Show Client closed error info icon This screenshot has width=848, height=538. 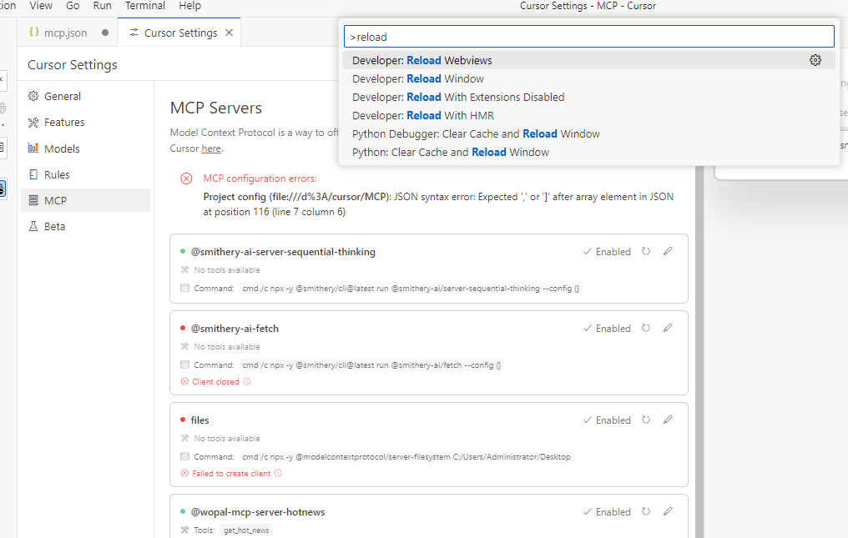click(247, 381)
